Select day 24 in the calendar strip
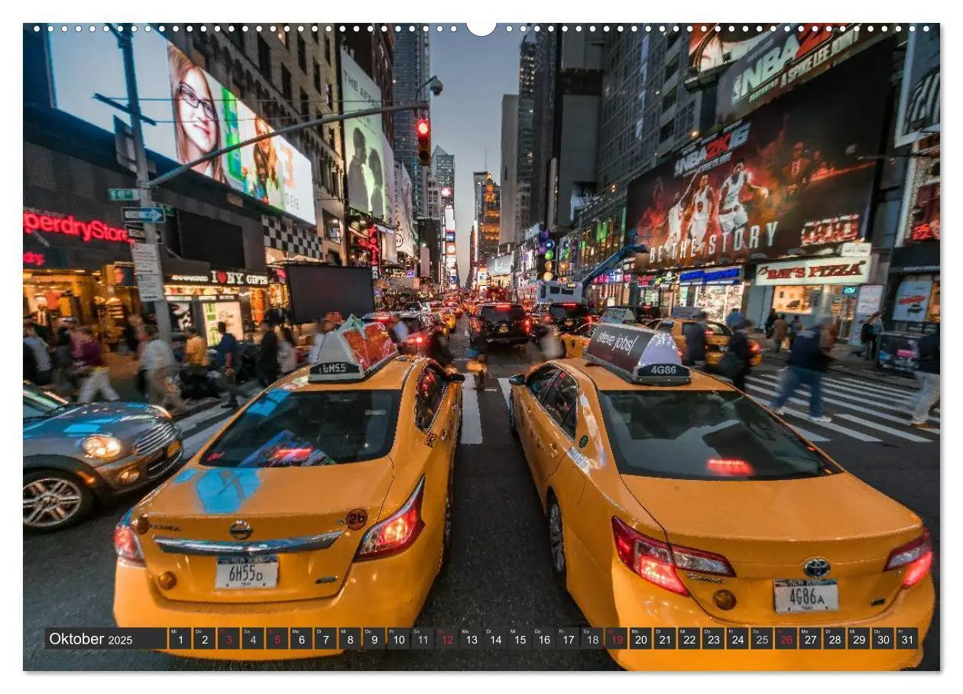This screenshot has height=694, width=963. tap(738, 639)
